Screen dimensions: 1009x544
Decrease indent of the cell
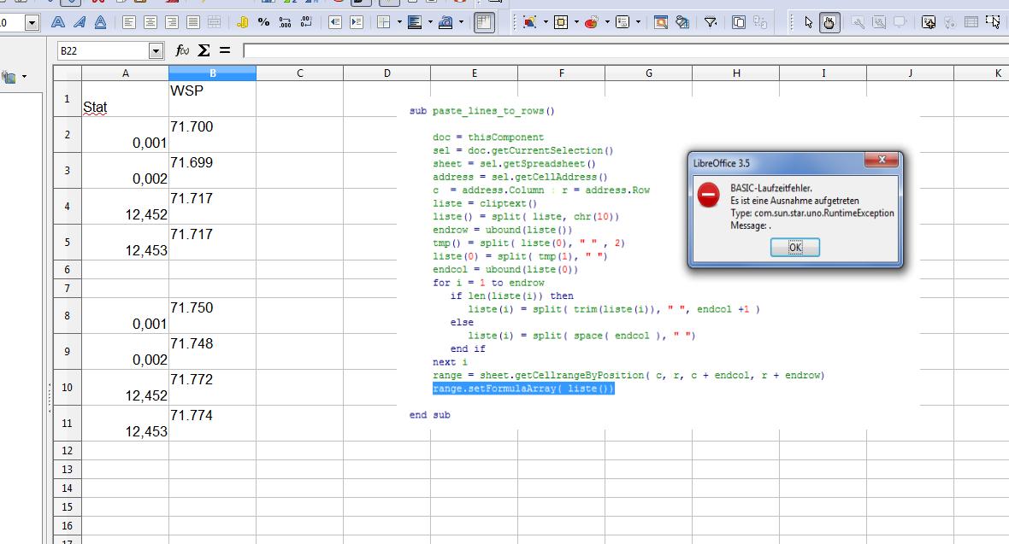334,22
